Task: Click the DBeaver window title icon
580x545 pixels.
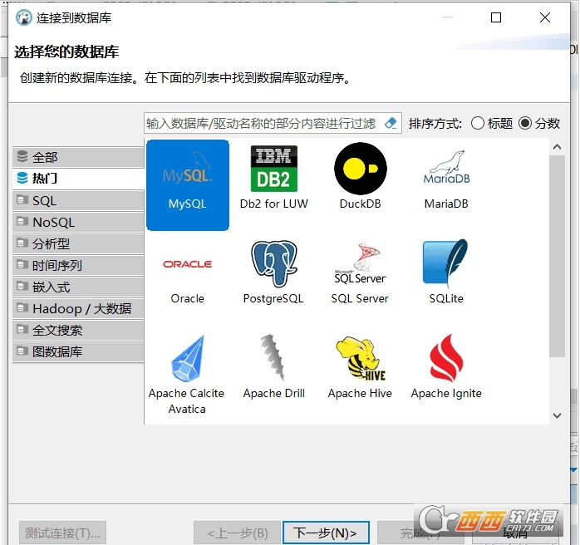Action: point(23,17)
